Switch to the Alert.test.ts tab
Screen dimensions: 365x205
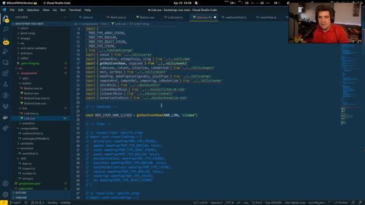tap(116, 17)
